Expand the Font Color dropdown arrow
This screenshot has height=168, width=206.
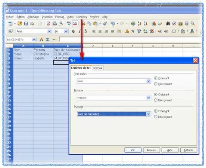click(197, 31)
